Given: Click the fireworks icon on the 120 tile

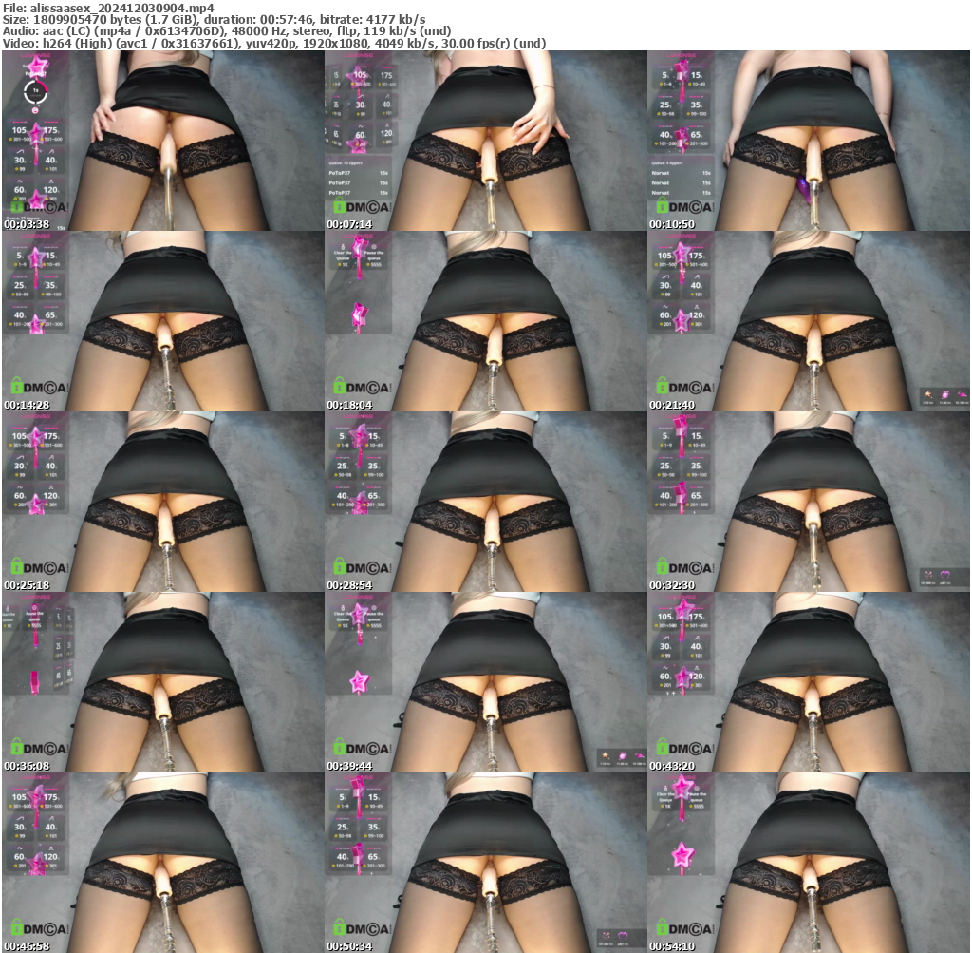Looking at the screenshot, I should pos(50,181).
